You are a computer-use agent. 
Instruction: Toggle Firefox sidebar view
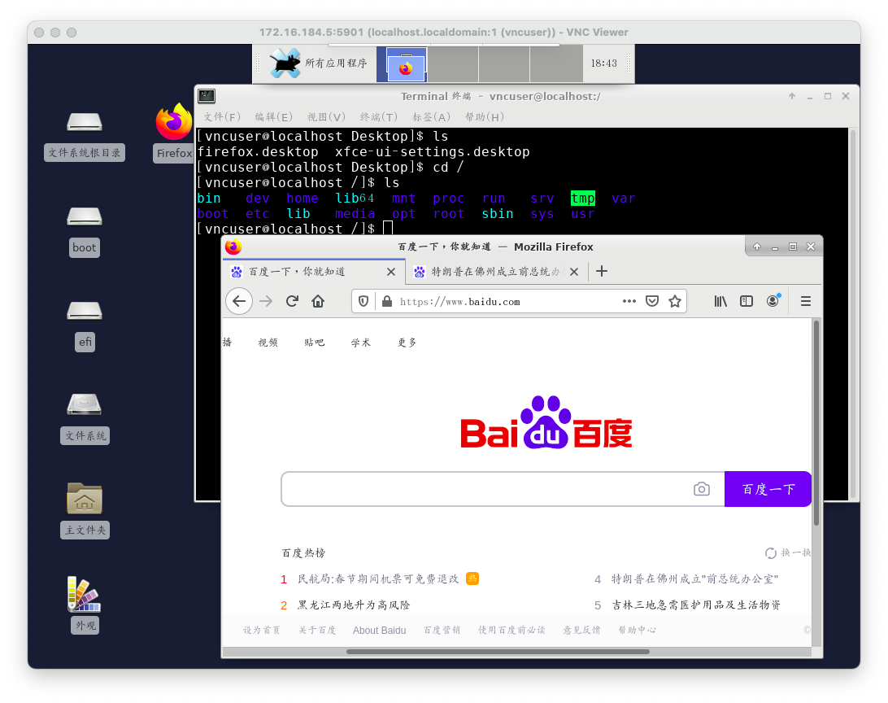pyautogui.click(x=747, y=301)
